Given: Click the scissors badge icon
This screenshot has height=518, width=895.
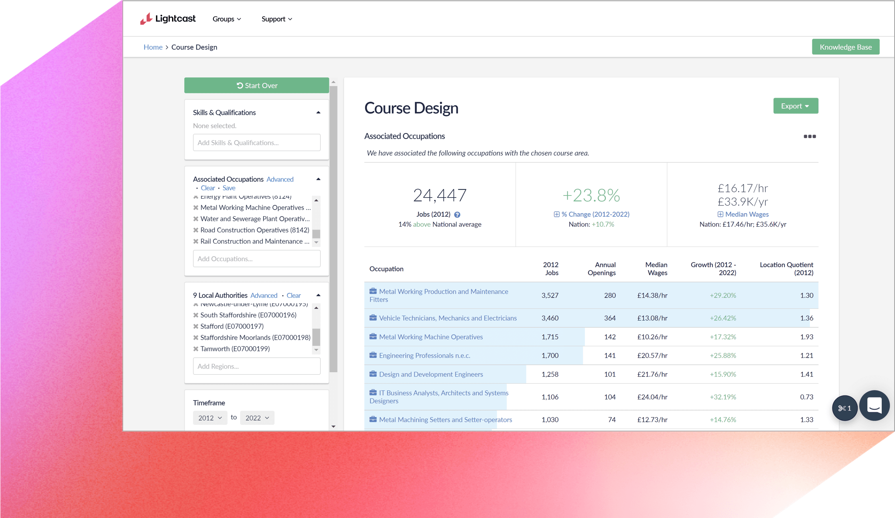Looking at the screenshot, I should pos(844,408).
